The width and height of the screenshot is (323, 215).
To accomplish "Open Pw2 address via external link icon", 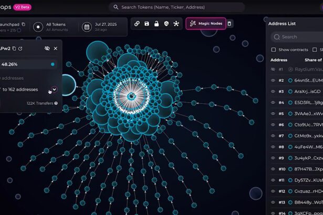I will 20,48.
